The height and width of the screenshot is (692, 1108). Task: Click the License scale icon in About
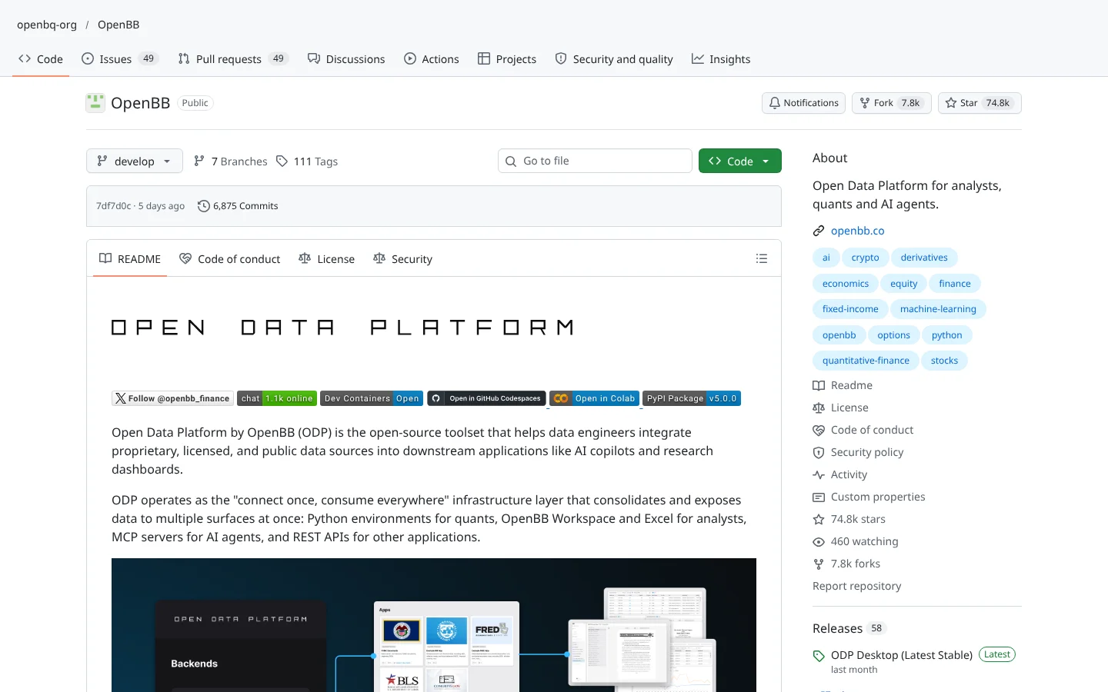pyautogui.click(x=819, y=408)
